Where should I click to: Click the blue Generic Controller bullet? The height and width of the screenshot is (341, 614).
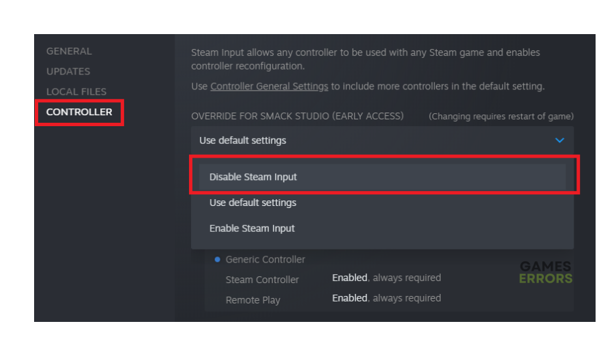point(218,259)
